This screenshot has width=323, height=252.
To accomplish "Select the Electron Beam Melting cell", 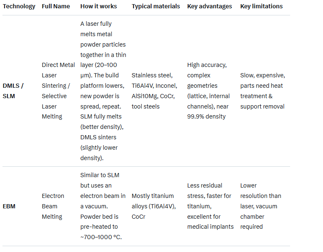I will tap(53, 206).
